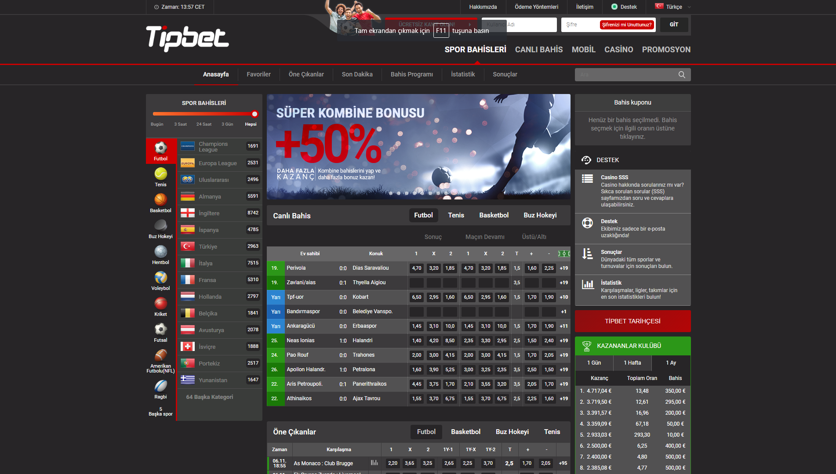Expand 64 Başka Kategori list
This screenshot has height=474, width=836.
click(x=210, y=397)
